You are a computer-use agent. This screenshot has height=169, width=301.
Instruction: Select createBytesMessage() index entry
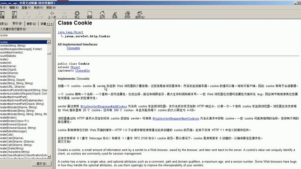point(14,131)
